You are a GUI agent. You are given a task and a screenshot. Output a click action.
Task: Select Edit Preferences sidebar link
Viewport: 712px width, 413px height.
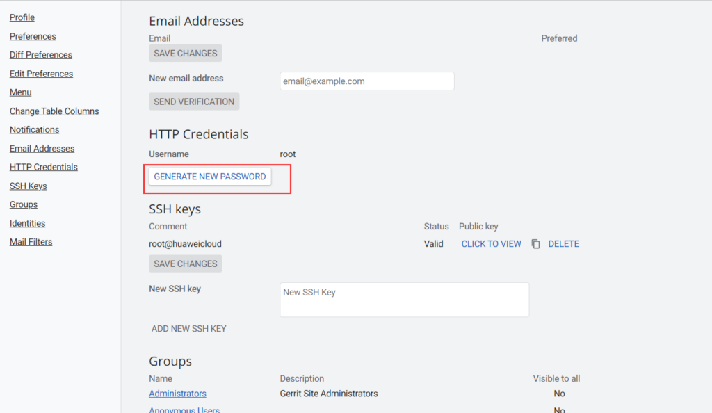point(41,74)
